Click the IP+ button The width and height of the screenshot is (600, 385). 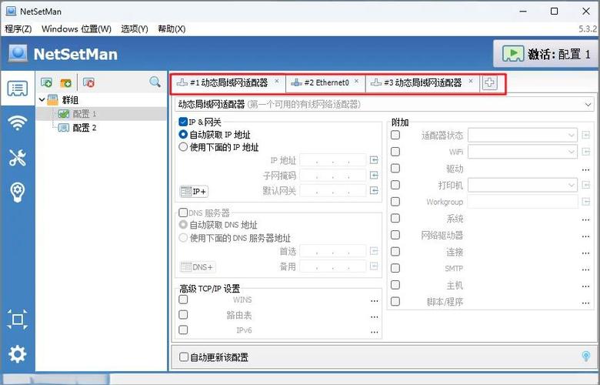194,191
